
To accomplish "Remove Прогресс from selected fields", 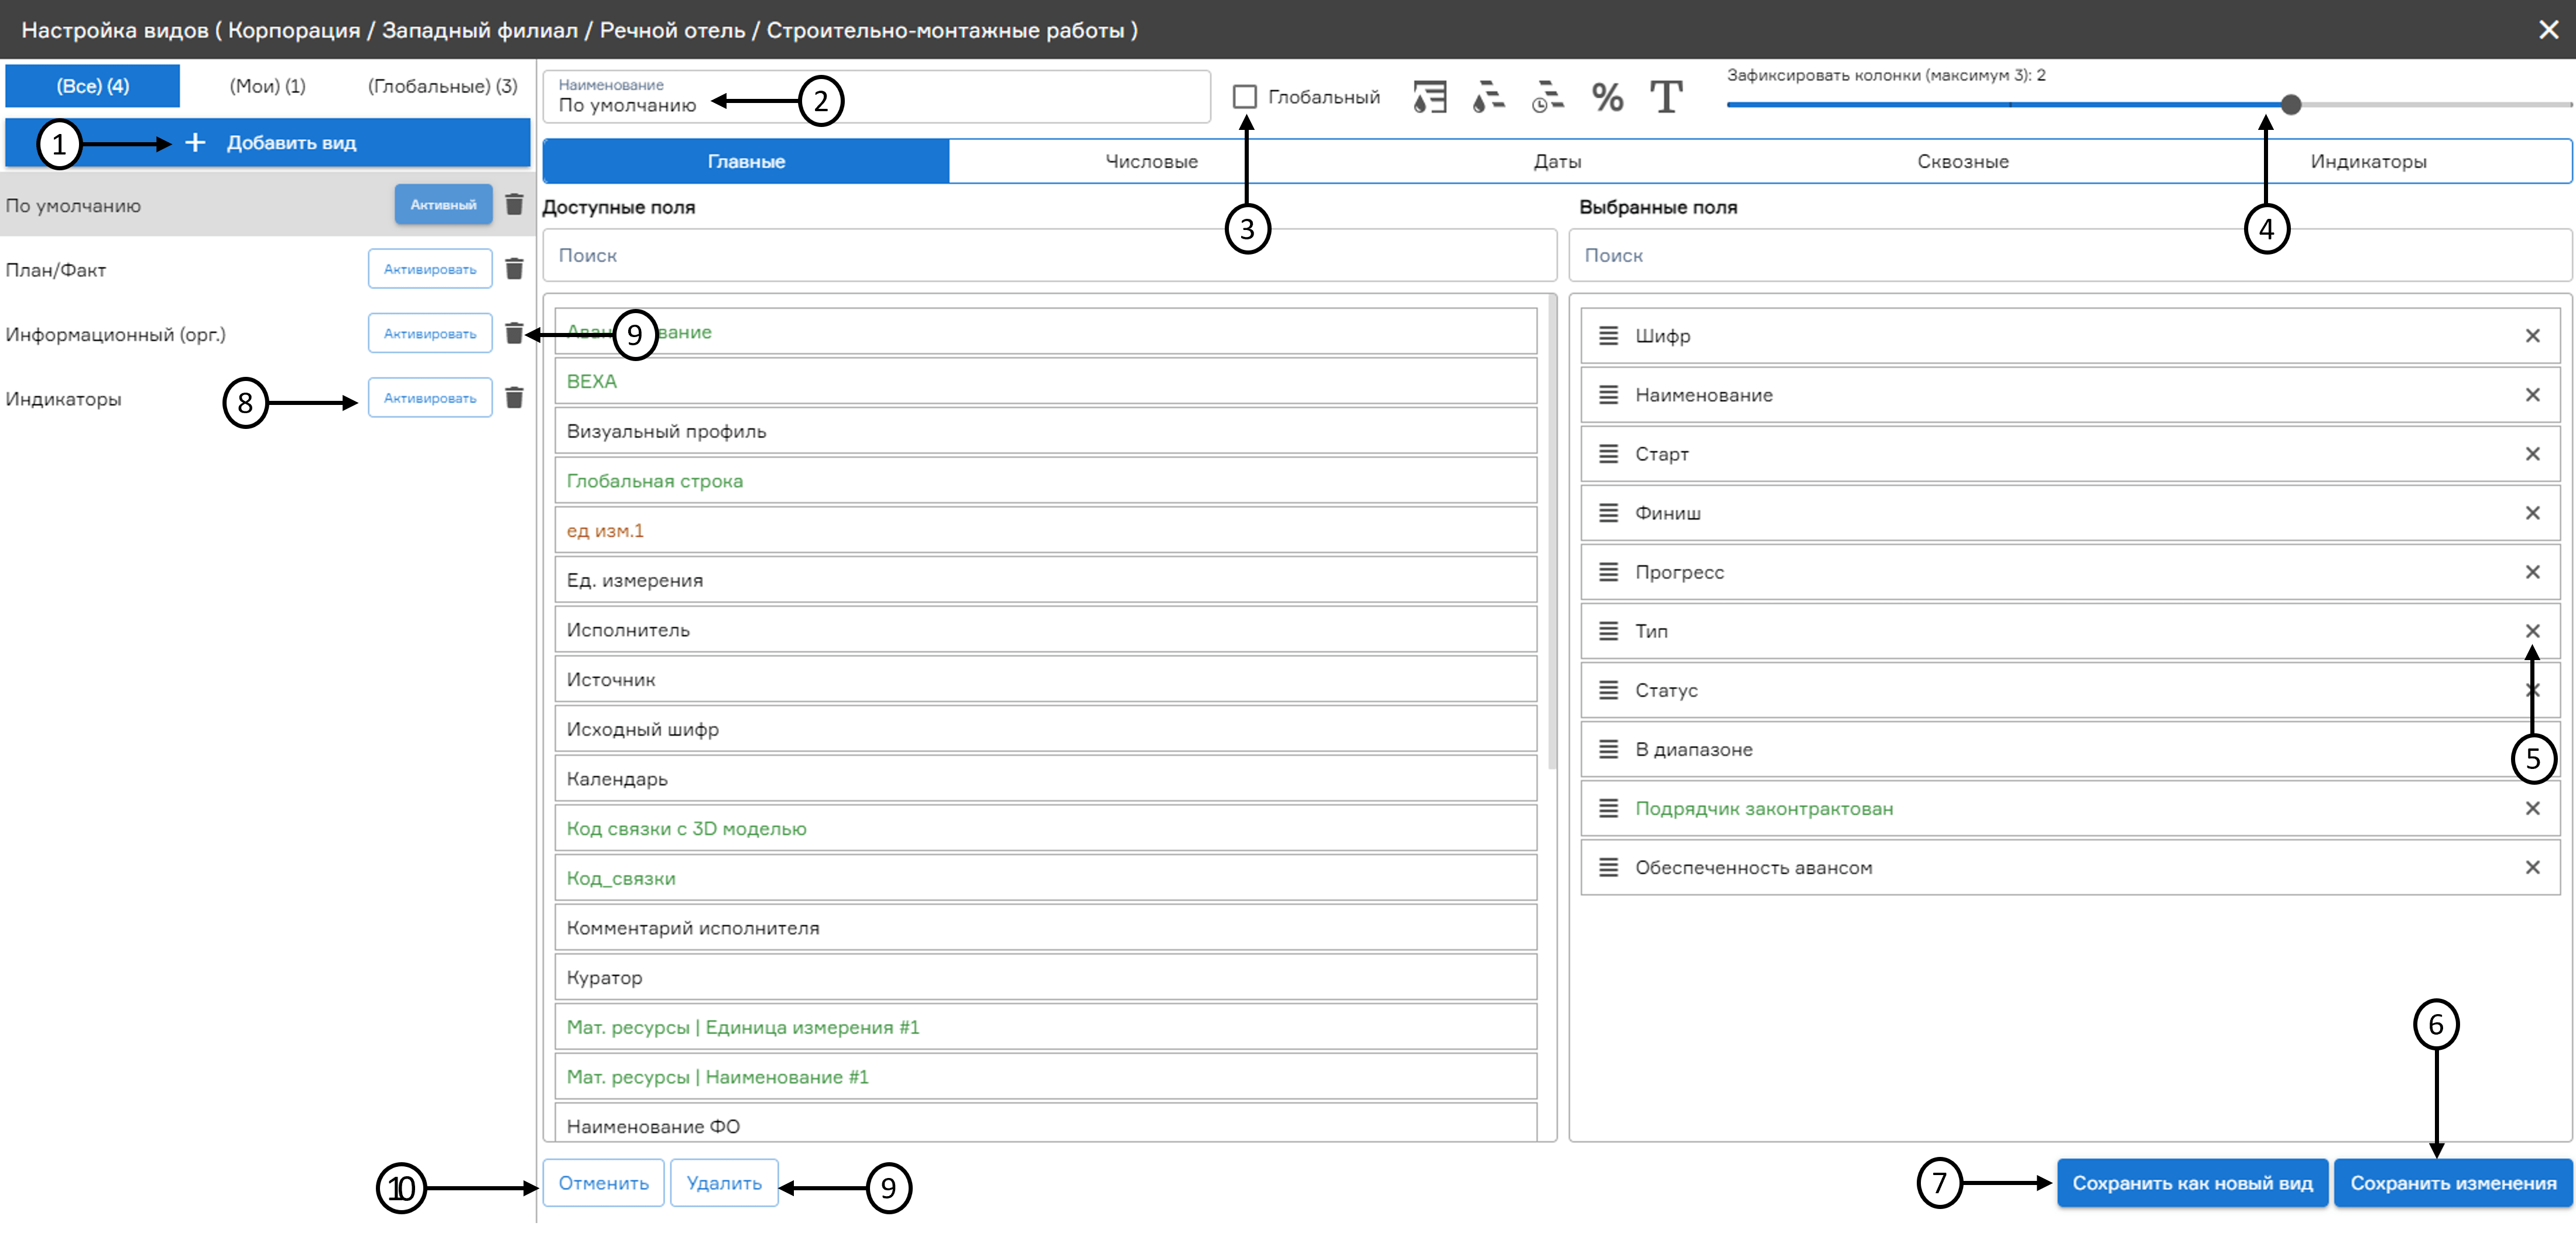I will 2532,572.
